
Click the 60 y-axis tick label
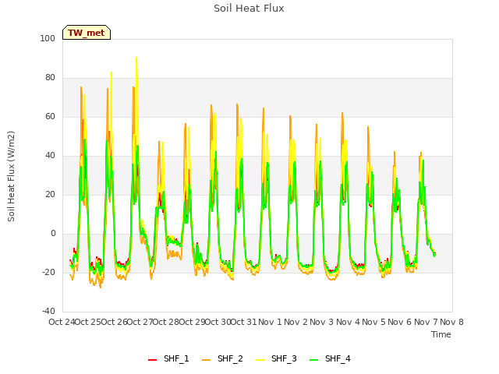50,116
